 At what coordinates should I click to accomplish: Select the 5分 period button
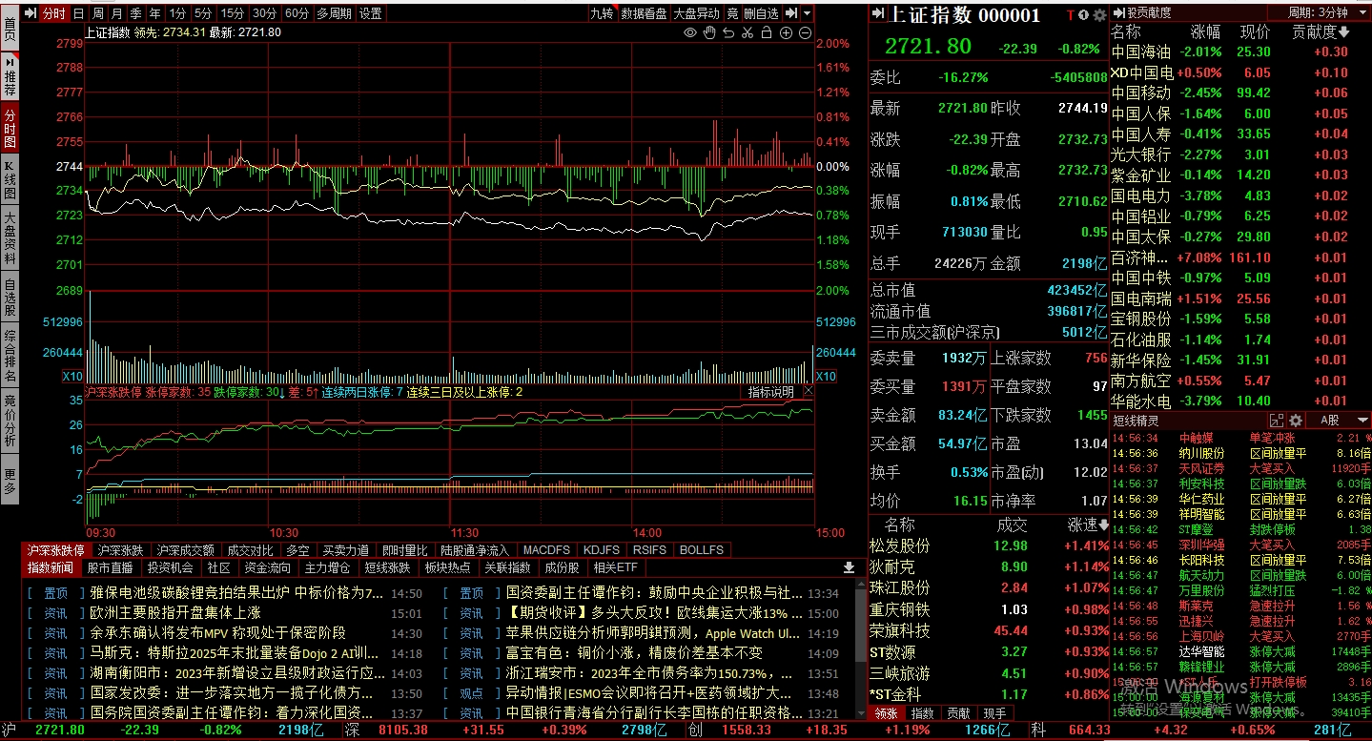(x=203, y=13)
